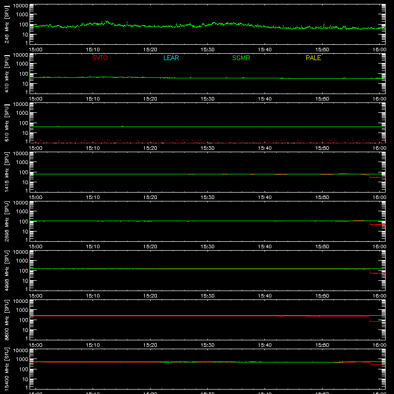This screenshot has width=394, height=394.
Task: Click 15:50 tick below the 610 MHz panel
Action: click(322, 148)
